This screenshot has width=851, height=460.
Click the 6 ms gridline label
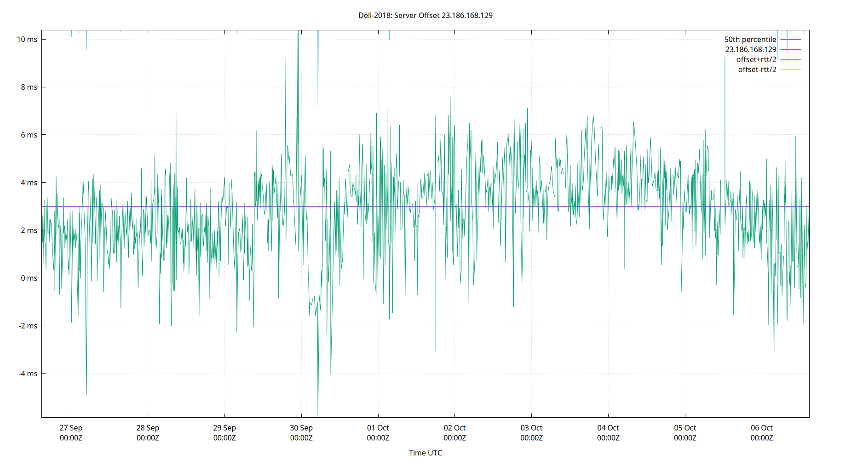point(28,135)
